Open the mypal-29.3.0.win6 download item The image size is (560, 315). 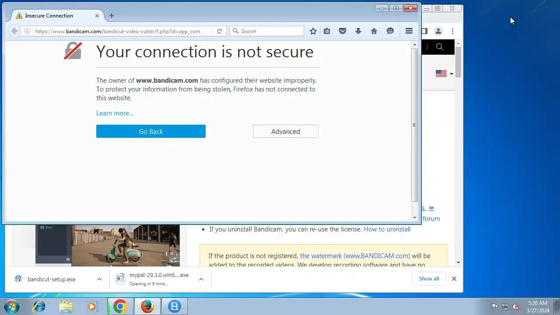coord(153,279)
